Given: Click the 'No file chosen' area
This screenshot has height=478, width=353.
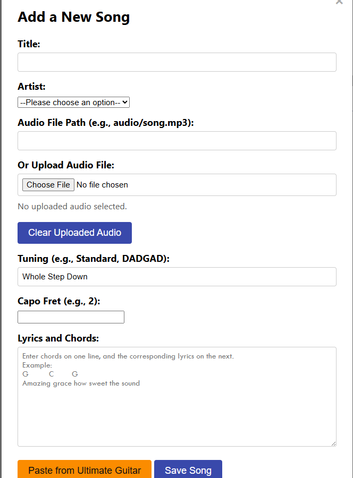Looking at the screenshot, I should pos(105,185).
